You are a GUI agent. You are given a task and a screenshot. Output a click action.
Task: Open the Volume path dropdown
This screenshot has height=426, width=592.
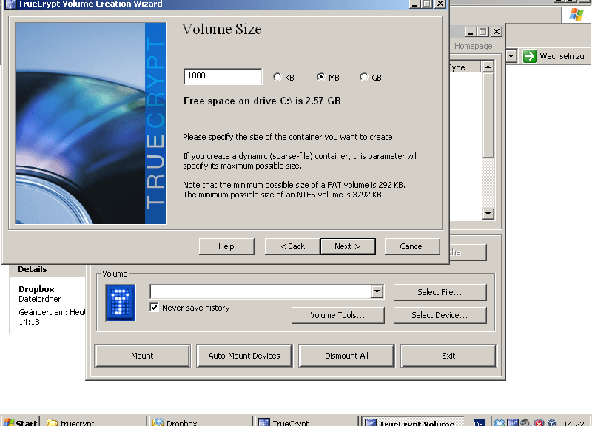(377, 291)
